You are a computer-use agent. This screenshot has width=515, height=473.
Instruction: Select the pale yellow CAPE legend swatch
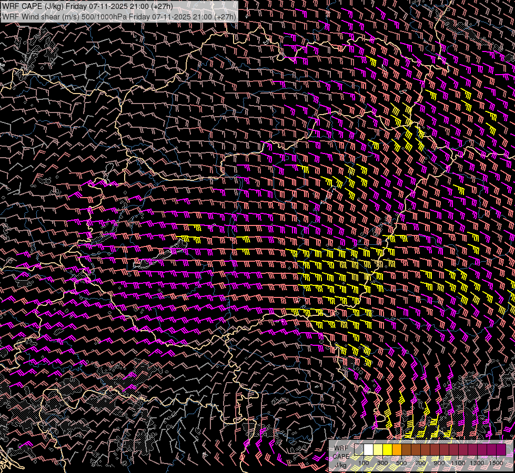(x=378, y=450)
